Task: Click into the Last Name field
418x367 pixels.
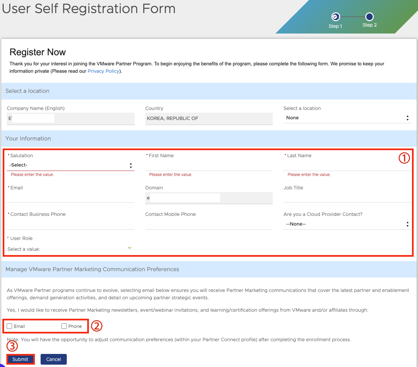Action: 347,165
